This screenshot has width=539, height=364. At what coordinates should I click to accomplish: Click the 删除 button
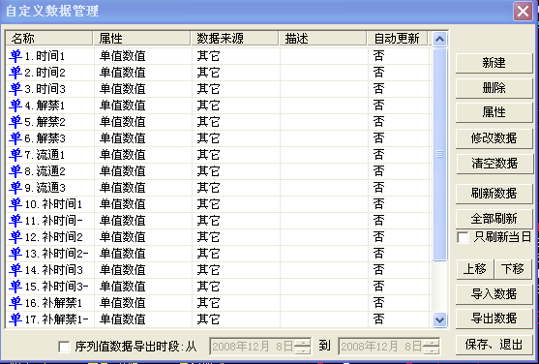click(494, 88)
